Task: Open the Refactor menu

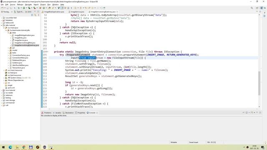Action: (x=20, y=5)
